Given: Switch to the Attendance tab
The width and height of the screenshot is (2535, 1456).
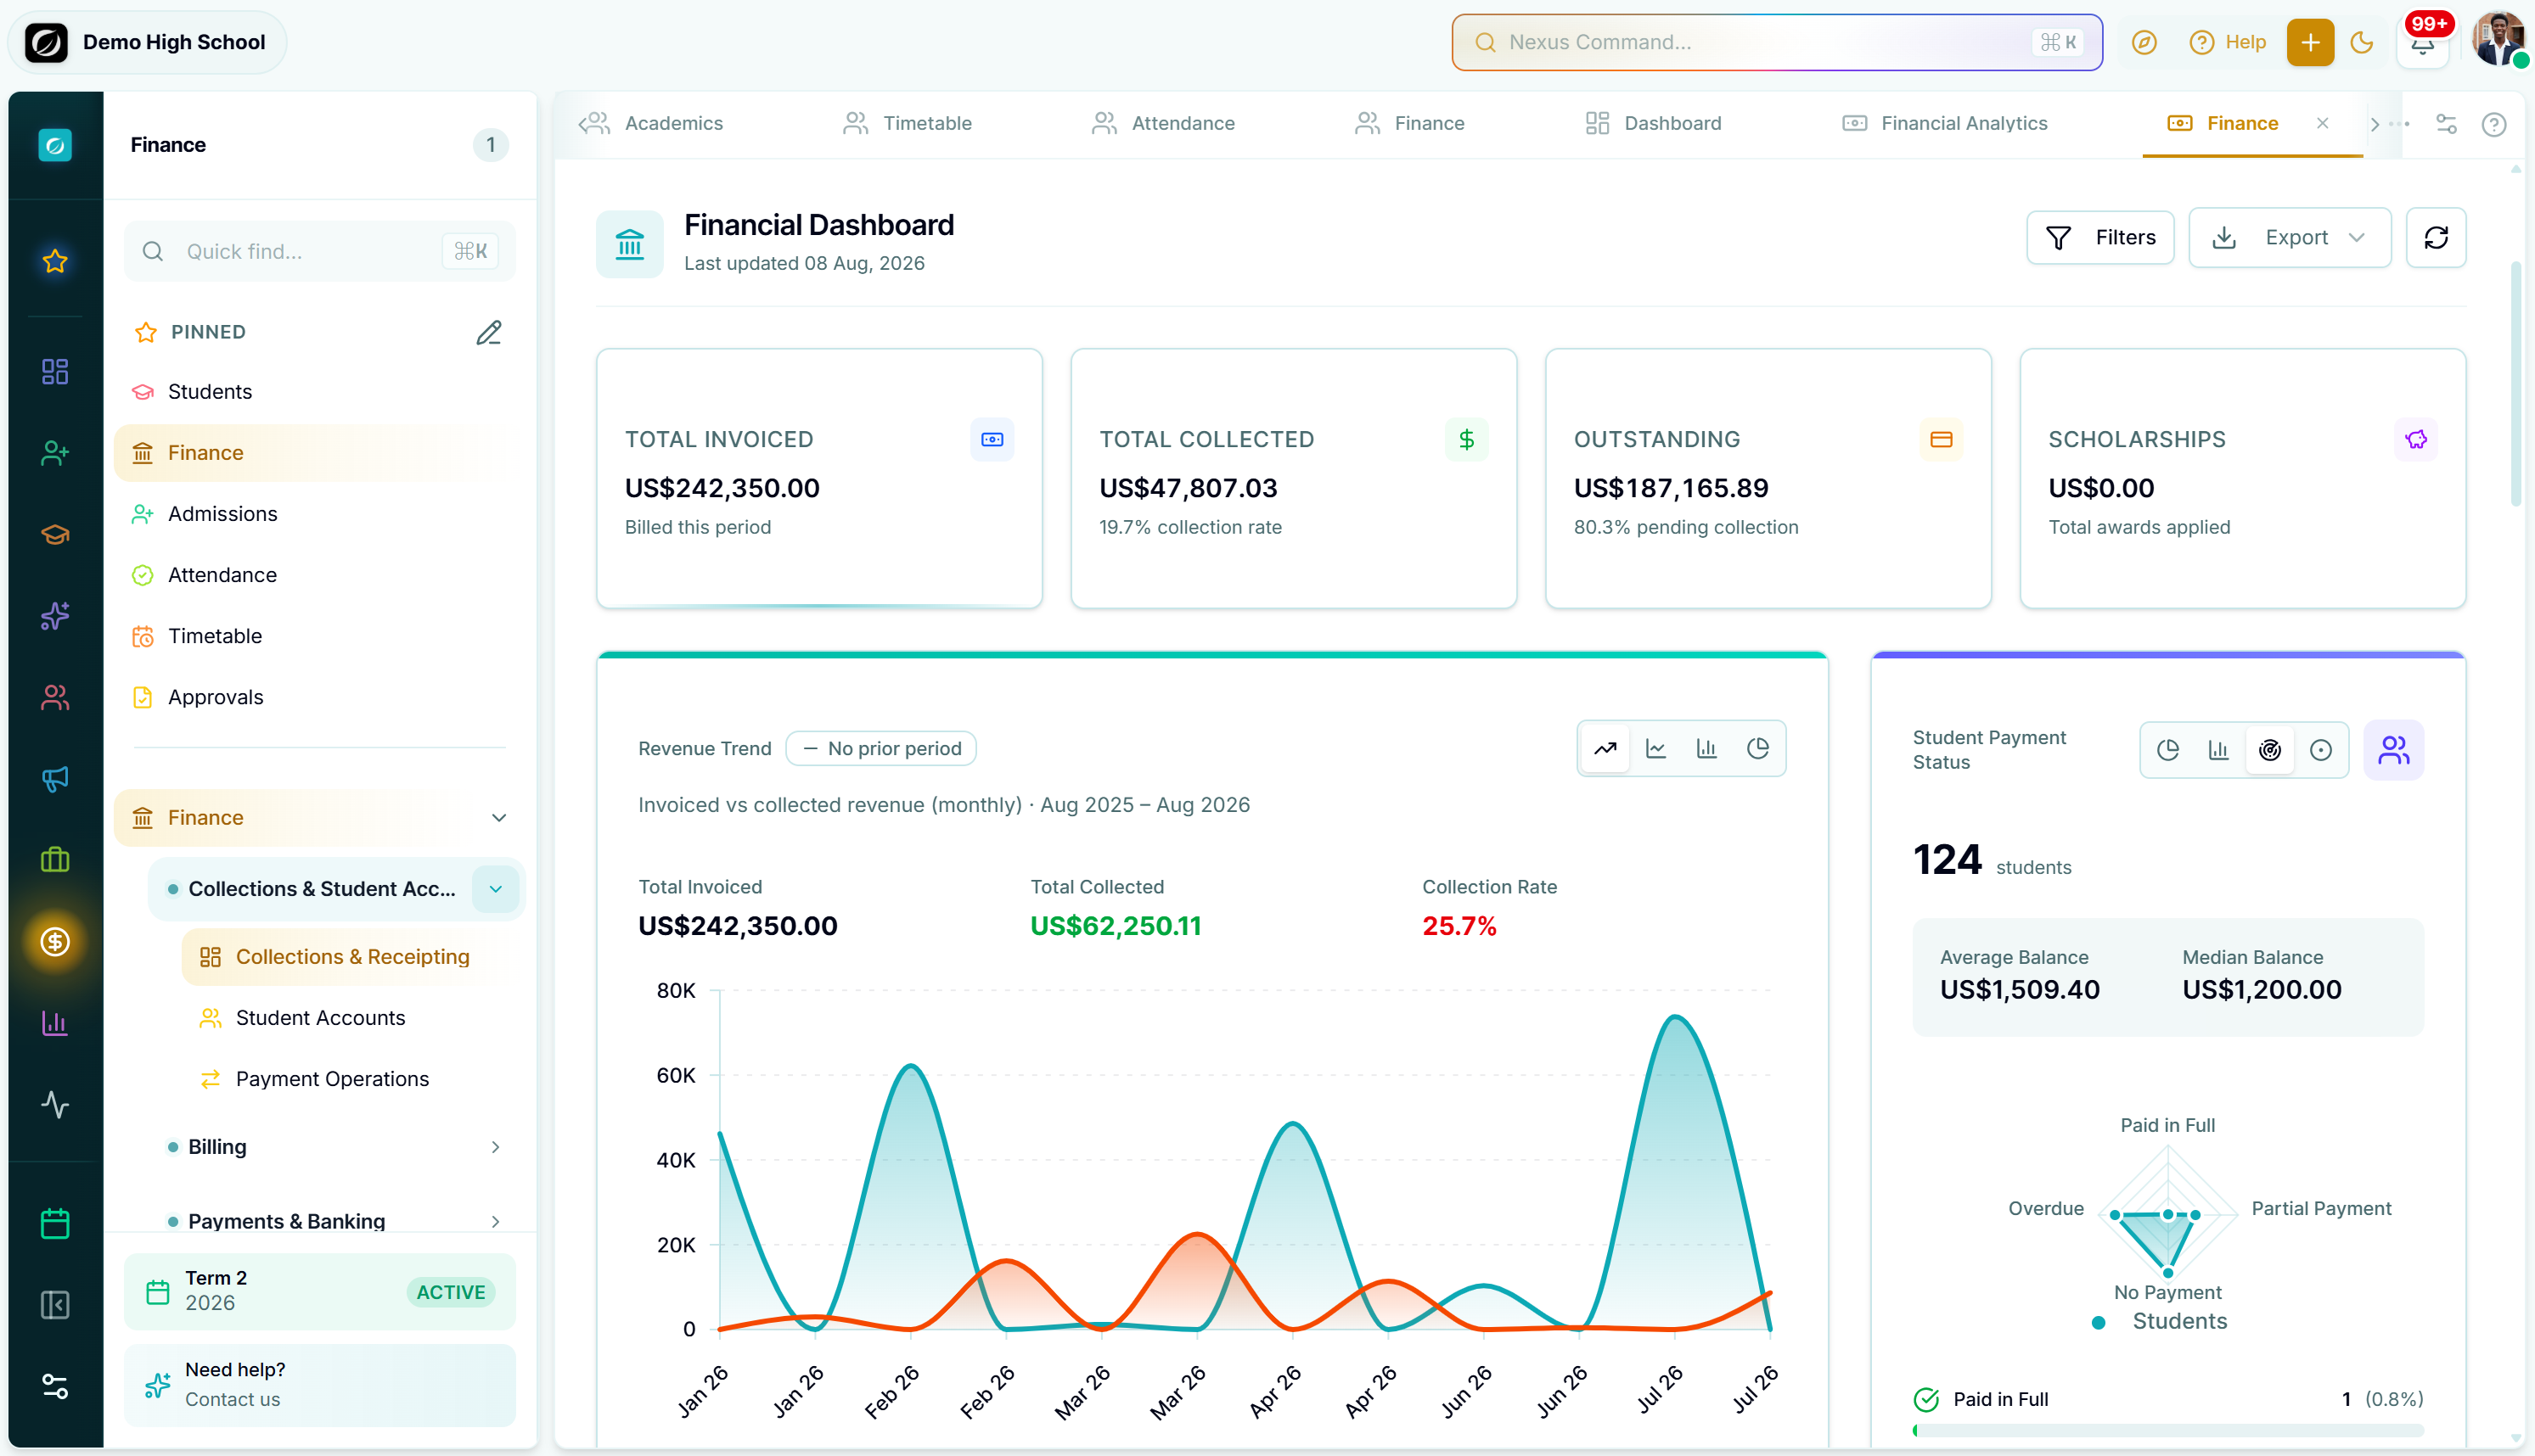Looking at the screenshot, I should click(1163, 123).
